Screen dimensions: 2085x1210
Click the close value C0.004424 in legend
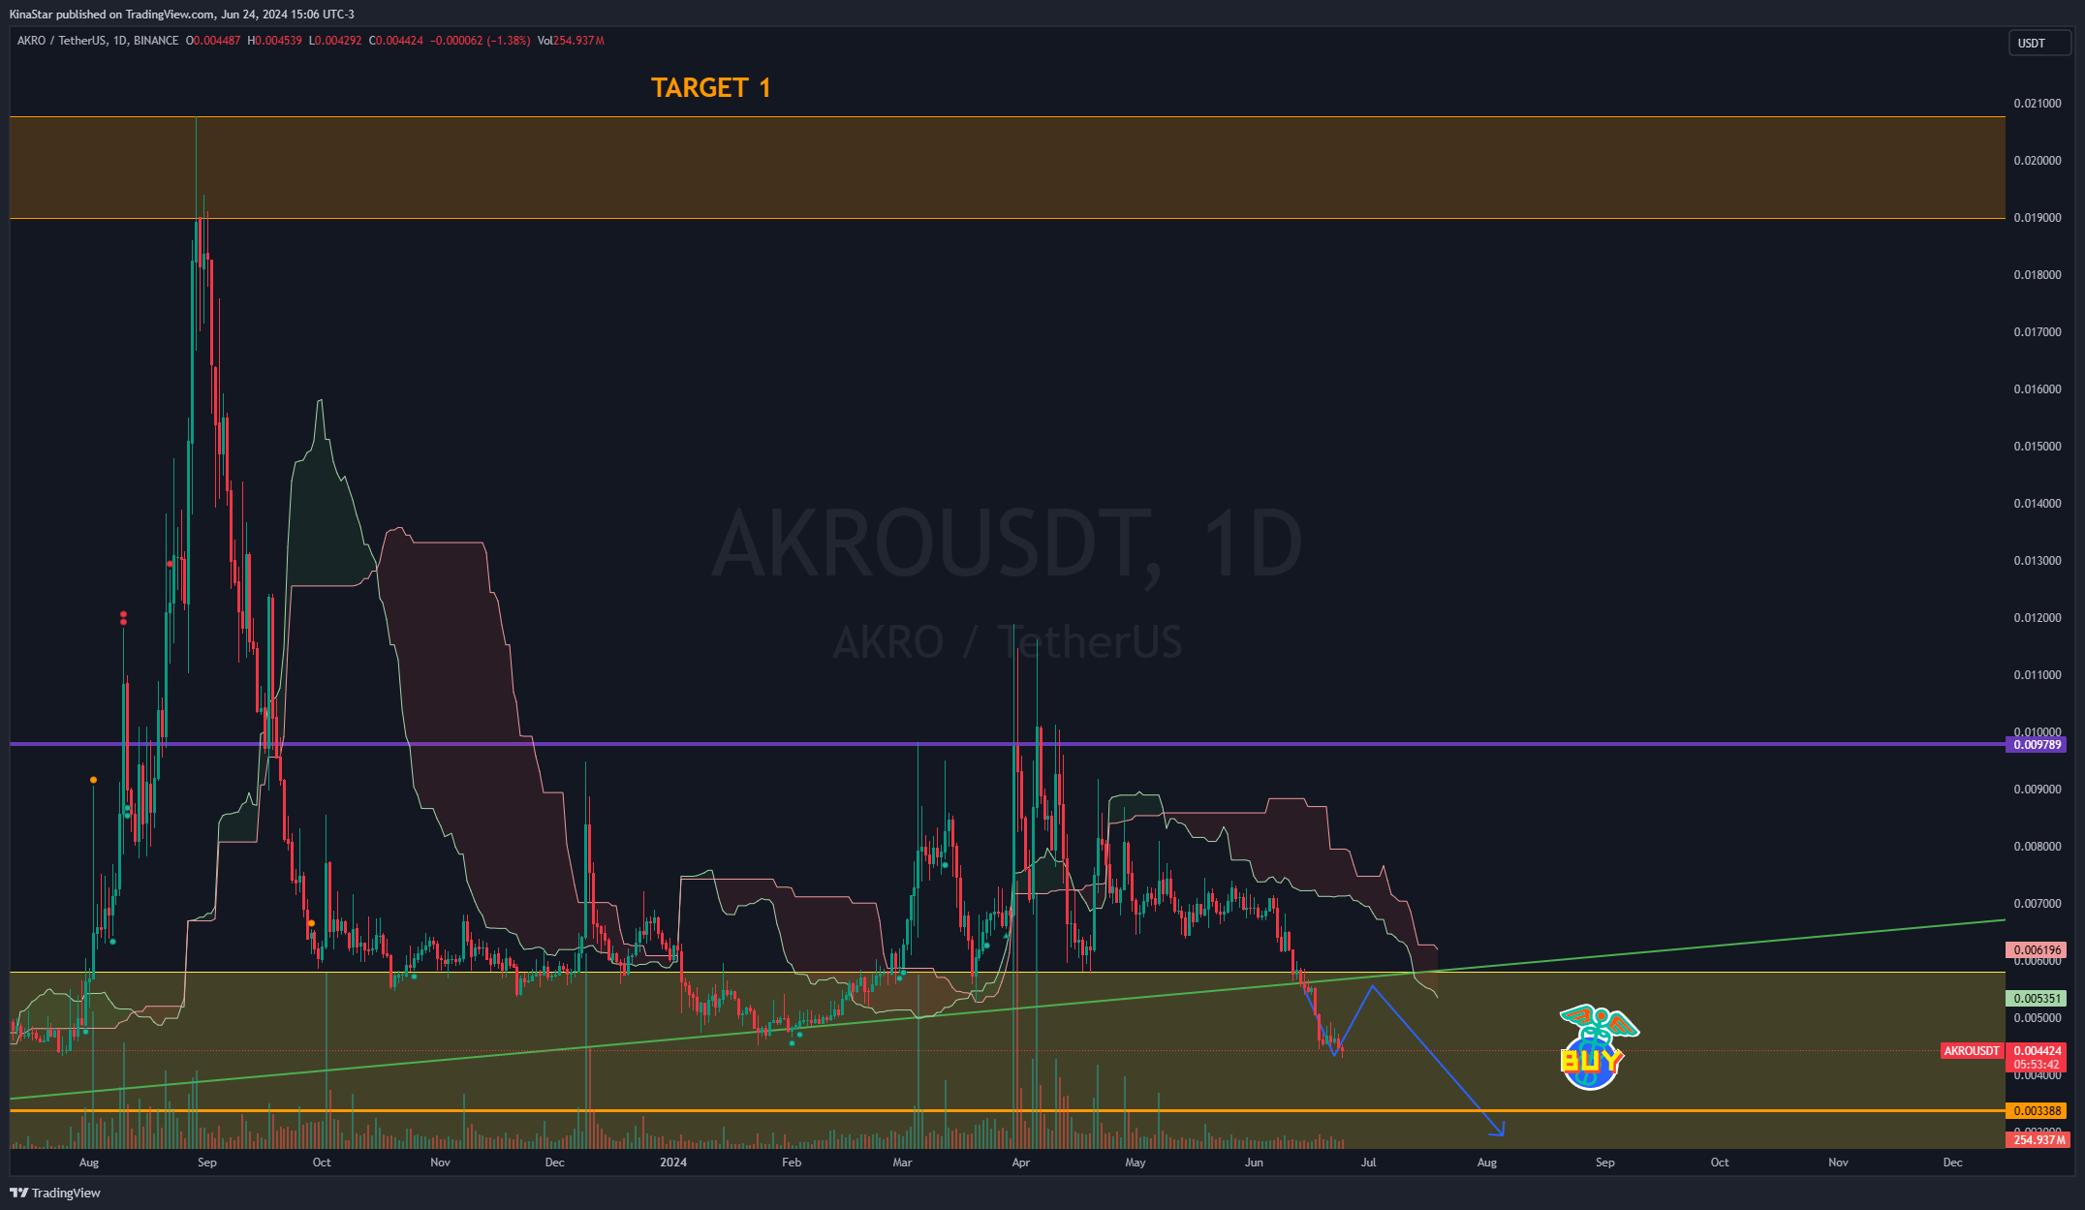tap(396, 41)
